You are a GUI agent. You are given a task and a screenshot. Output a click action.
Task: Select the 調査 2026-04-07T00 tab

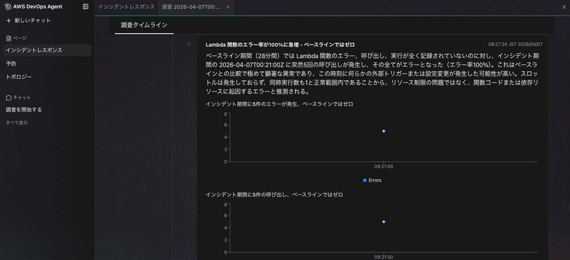click(x=191, y=7)
